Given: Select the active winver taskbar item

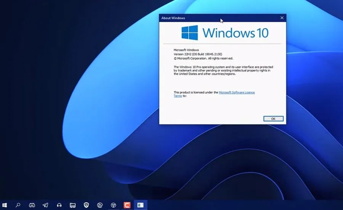Looking at the screenshot, I should point(140,205).
